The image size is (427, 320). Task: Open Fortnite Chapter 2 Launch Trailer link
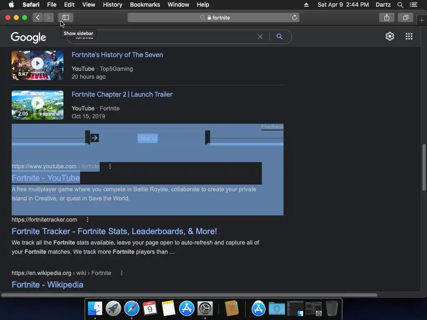click(x=122, y=95)
